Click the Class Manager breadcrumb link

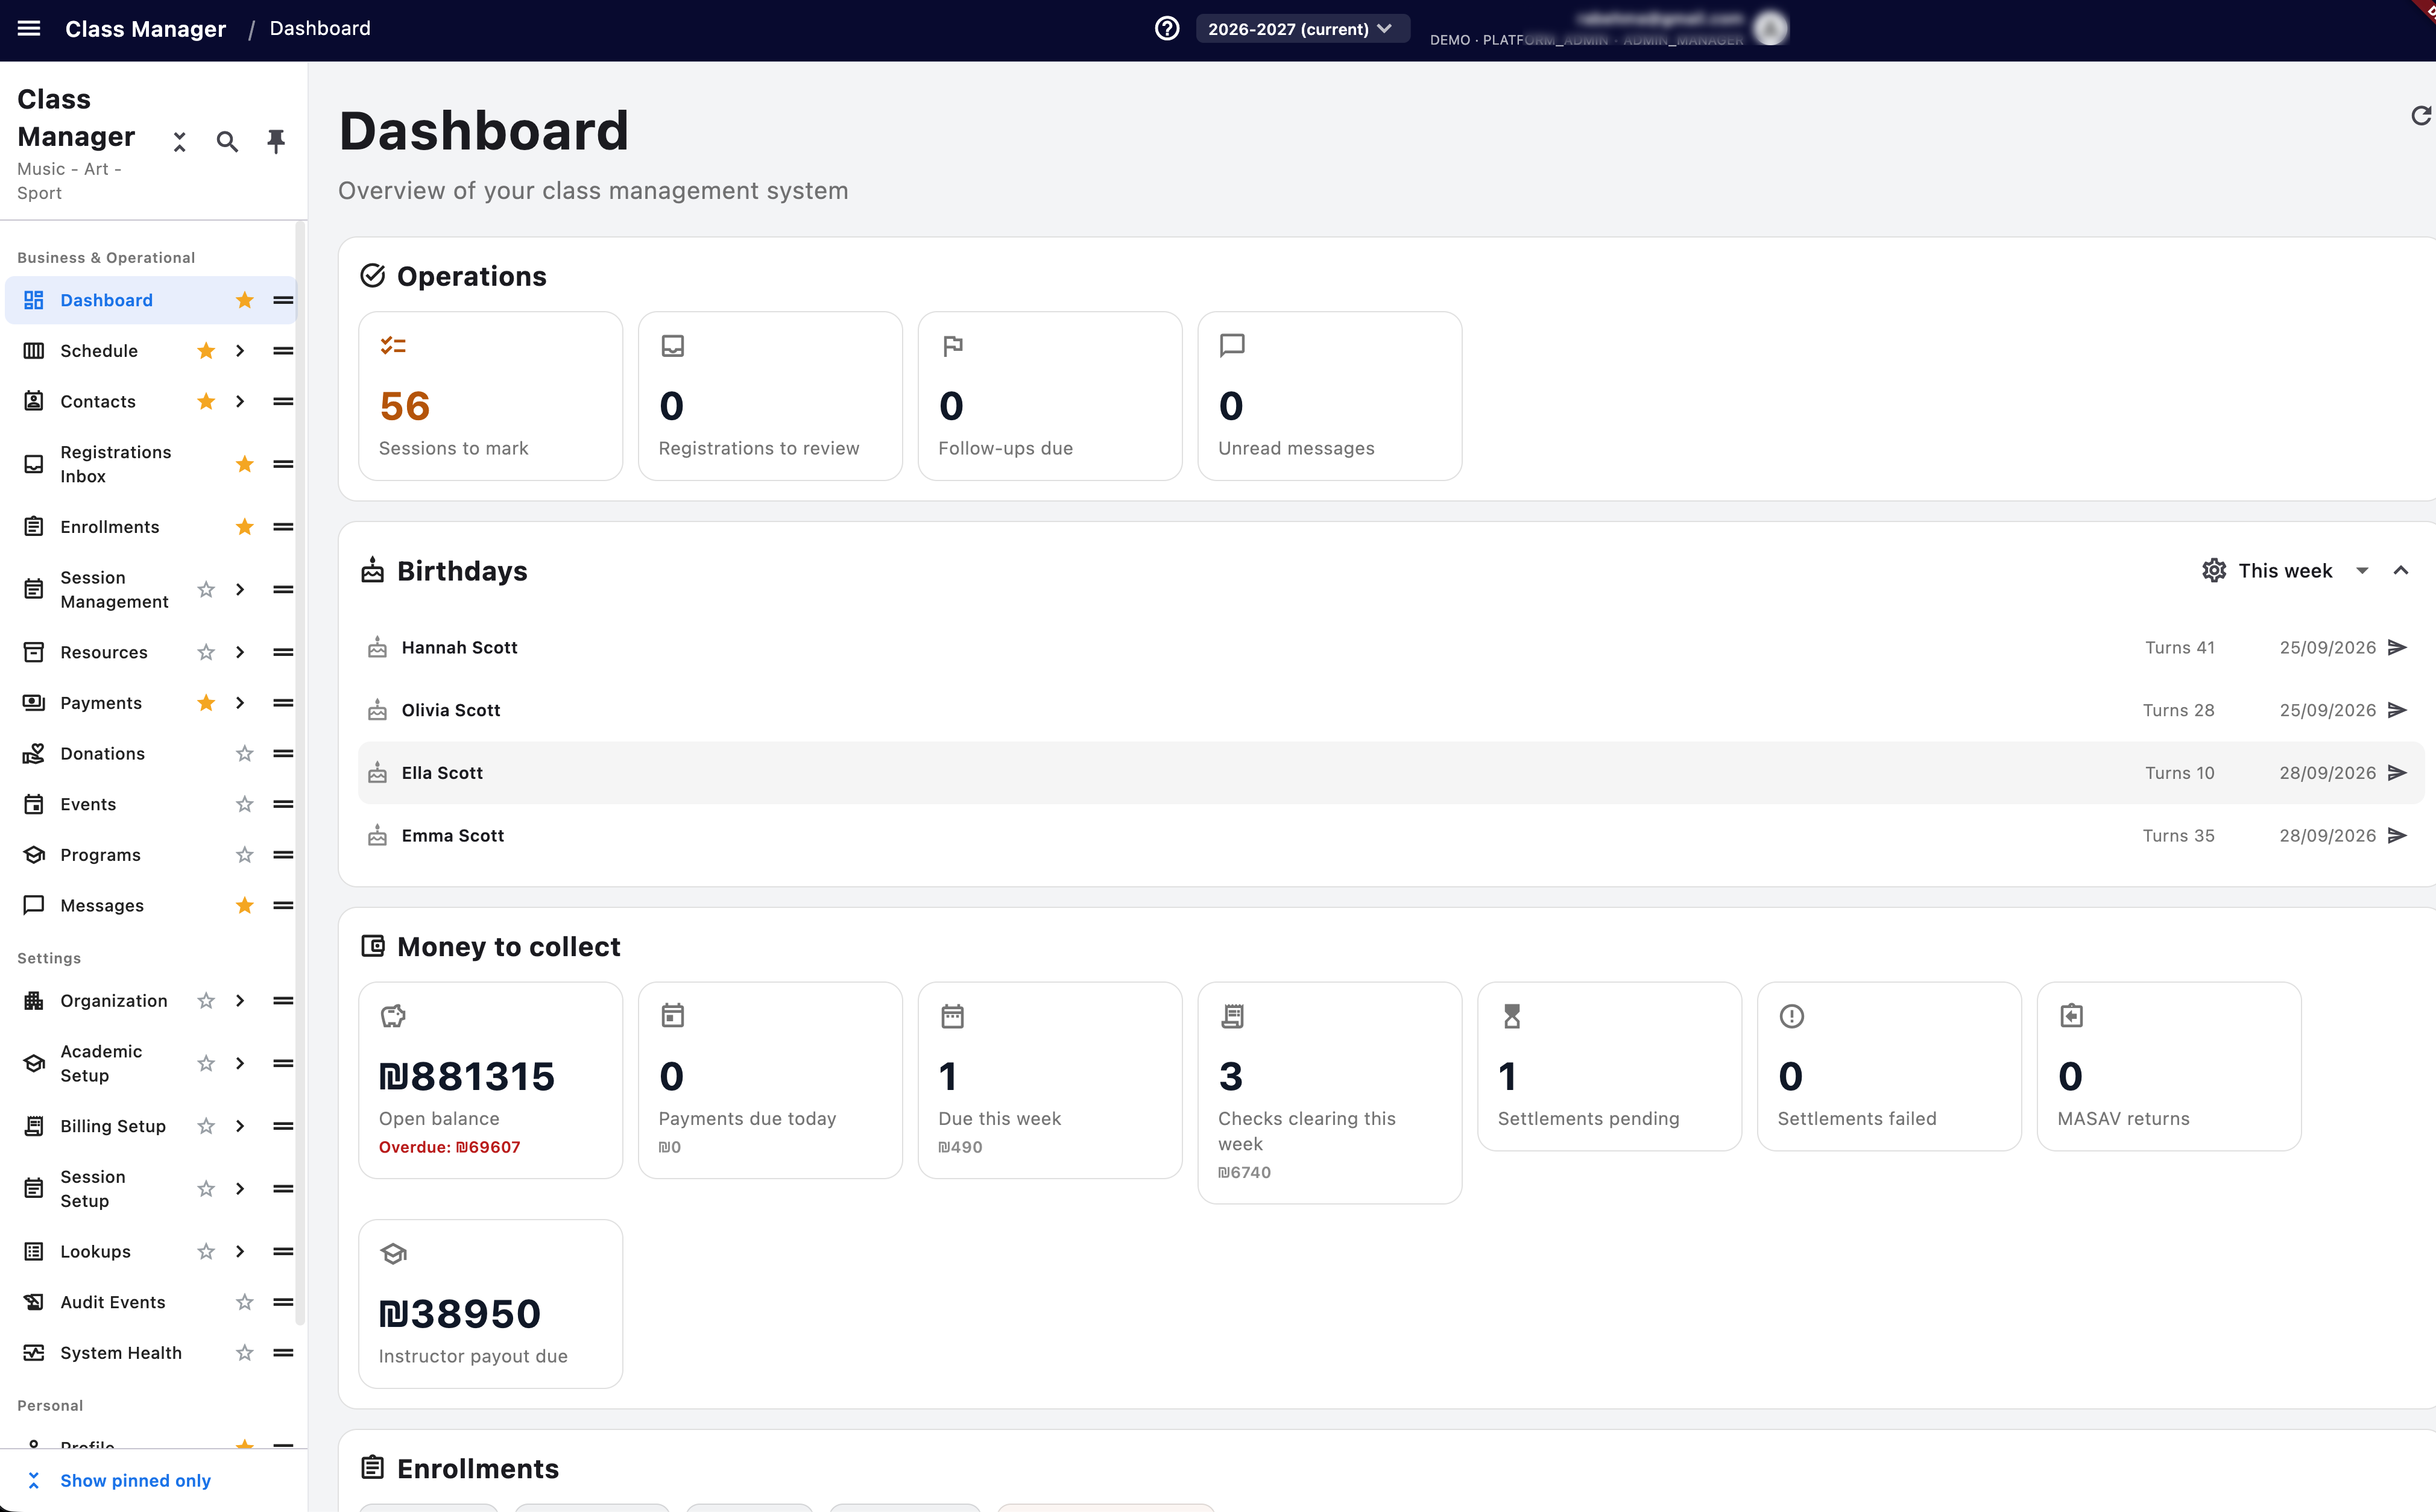[x=145, y=29]
